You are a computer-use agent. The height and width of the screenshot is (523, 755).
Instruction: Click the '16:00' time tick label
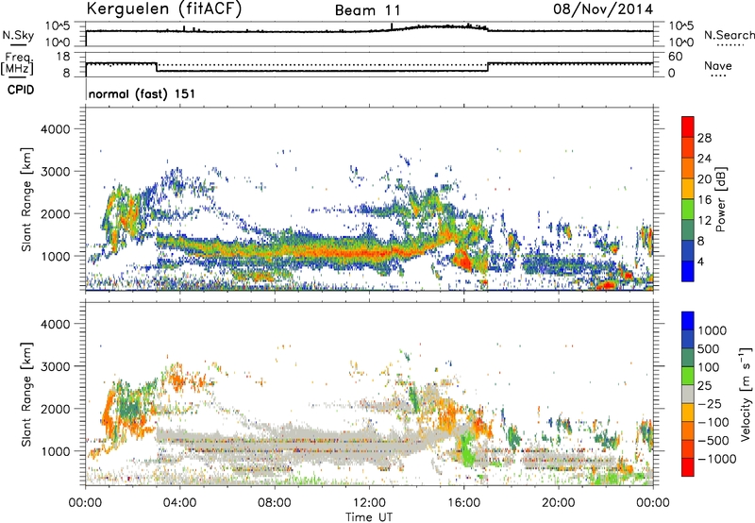pyautogui.click(x=463, y=503)
